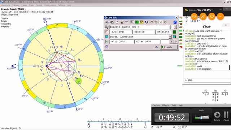Click the chat scrollbar thumb

(x=230, y=68)
